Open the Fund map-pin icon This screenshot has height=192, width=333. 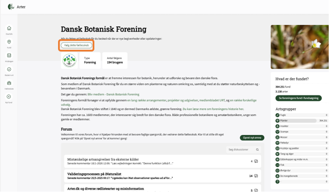click(9, 42)
